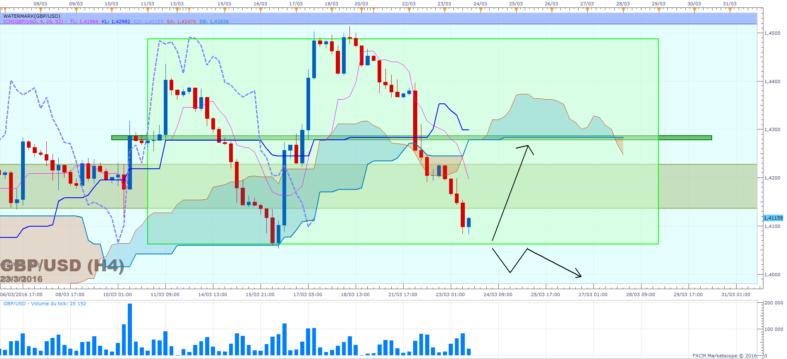Select the 14/03 13:00 time axis label
The image size is (787, 359).
point(213,294)
